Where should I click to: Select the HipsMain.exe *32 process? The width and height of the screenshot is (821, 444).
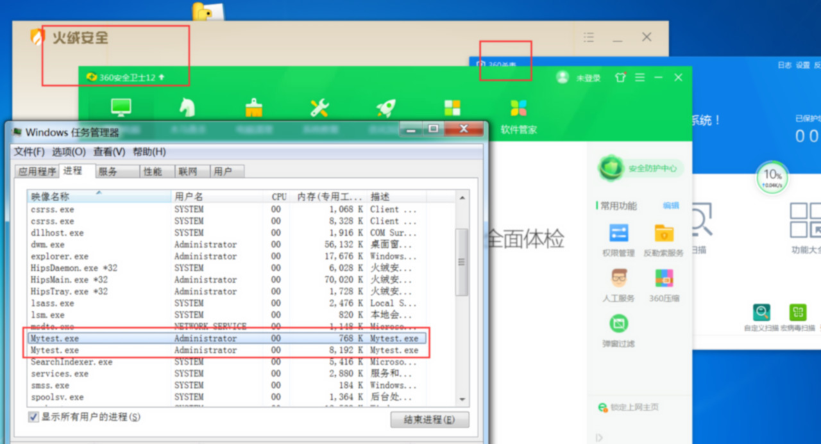point(228,280)
